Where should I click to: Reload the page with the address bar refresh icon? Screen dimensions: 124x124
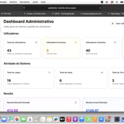100,8
